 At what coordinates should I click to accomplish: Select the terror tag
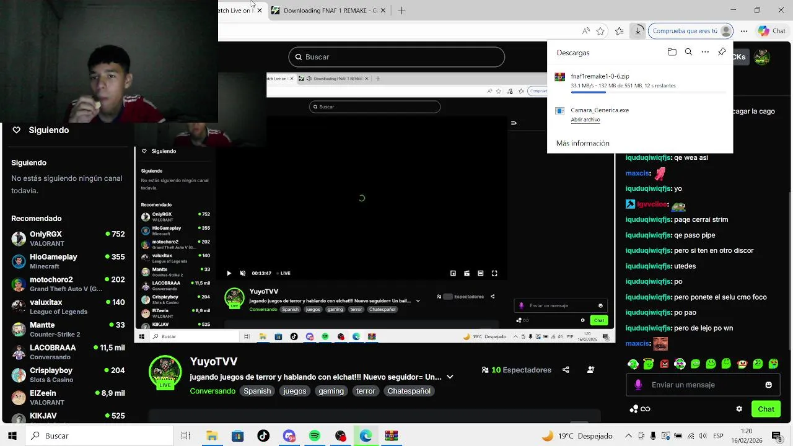pos(366,391)
